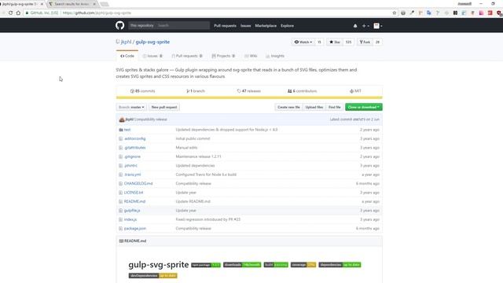This screenshot has height=283, width=503.
Task: View the fork count
Action: click(377, 42)
